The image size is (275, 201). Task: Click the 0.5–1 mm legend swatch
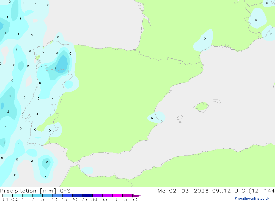pyautogui.click(x=18, y=196)
